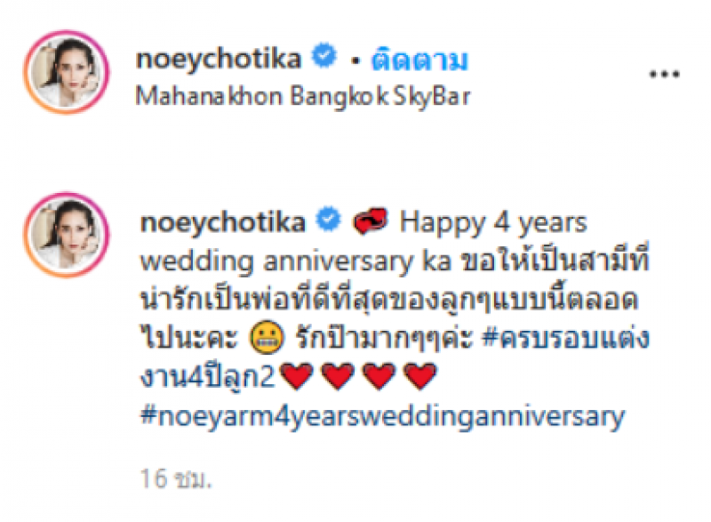The height and width of the screenshot is (522, 711).
Task: Click the third red heart emoji
Action: pos(379,376)
